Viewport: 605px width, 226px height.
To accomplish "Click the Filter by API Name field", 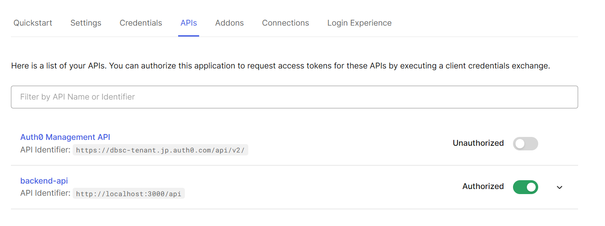I will coord(294,97).
